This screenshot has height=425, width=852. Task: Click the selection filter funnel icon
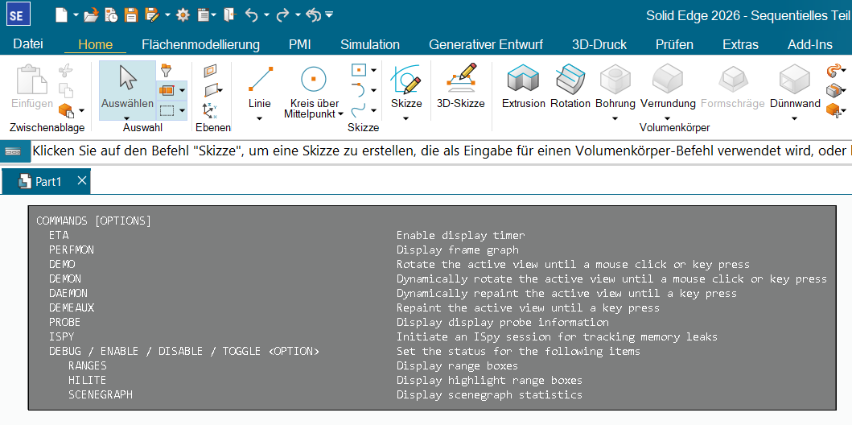point(167,71)
